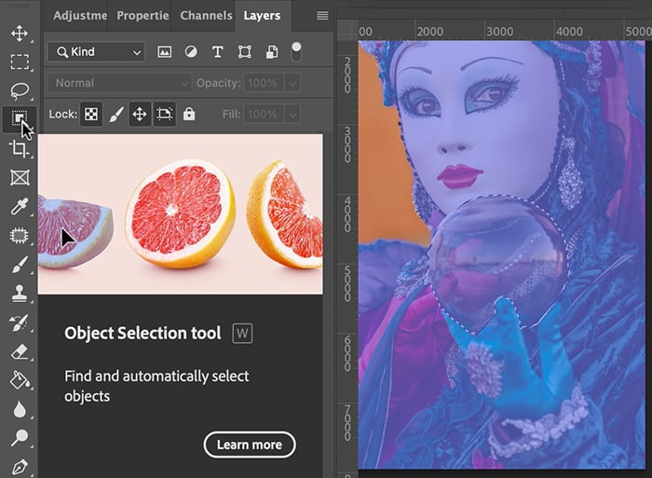Screen dimensions: 652x478
Task: Open the Normal blend mode dropdown
Action: (x=119, y=83)
